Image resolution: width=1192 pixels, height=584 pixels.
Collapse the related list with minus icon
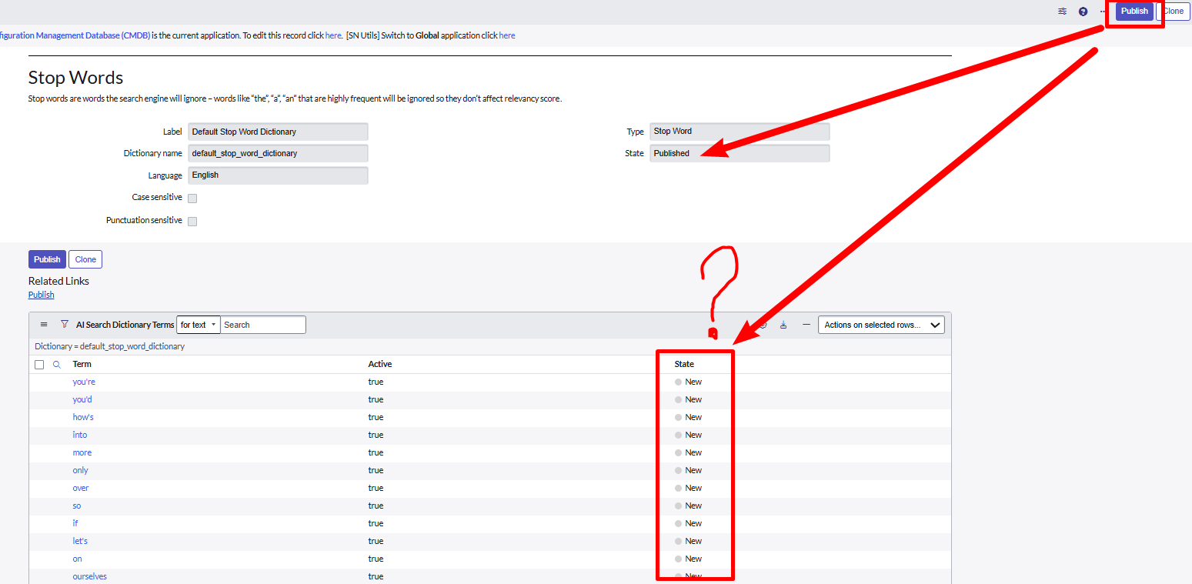pyautogui.click(x=806, y=325)
